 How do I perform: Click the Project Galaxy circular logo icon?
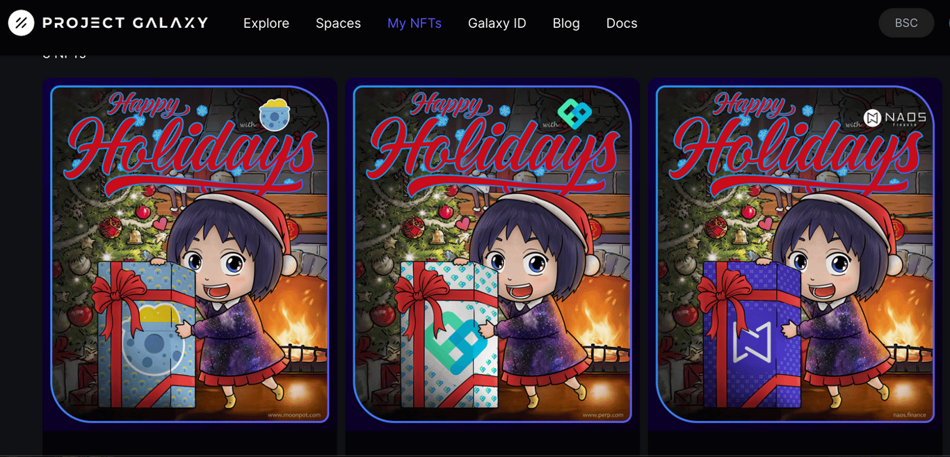[22, 23]
